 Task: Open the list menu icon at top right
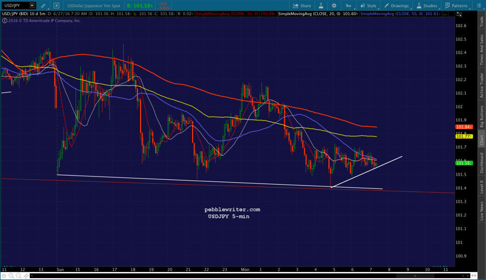point(478,6)
